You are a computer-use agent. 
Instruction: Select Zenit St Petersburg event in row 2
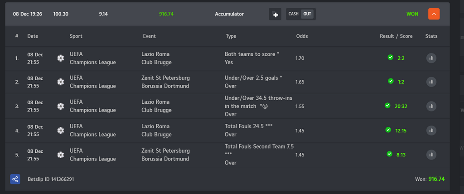[165, 78]
